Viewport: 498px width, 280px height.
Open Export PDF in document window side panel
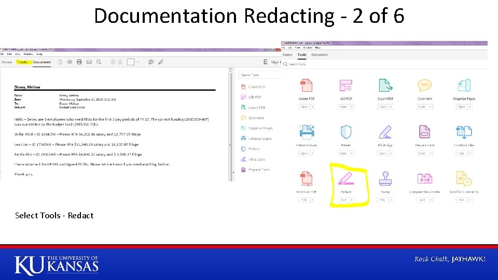(x=253, y=107)
